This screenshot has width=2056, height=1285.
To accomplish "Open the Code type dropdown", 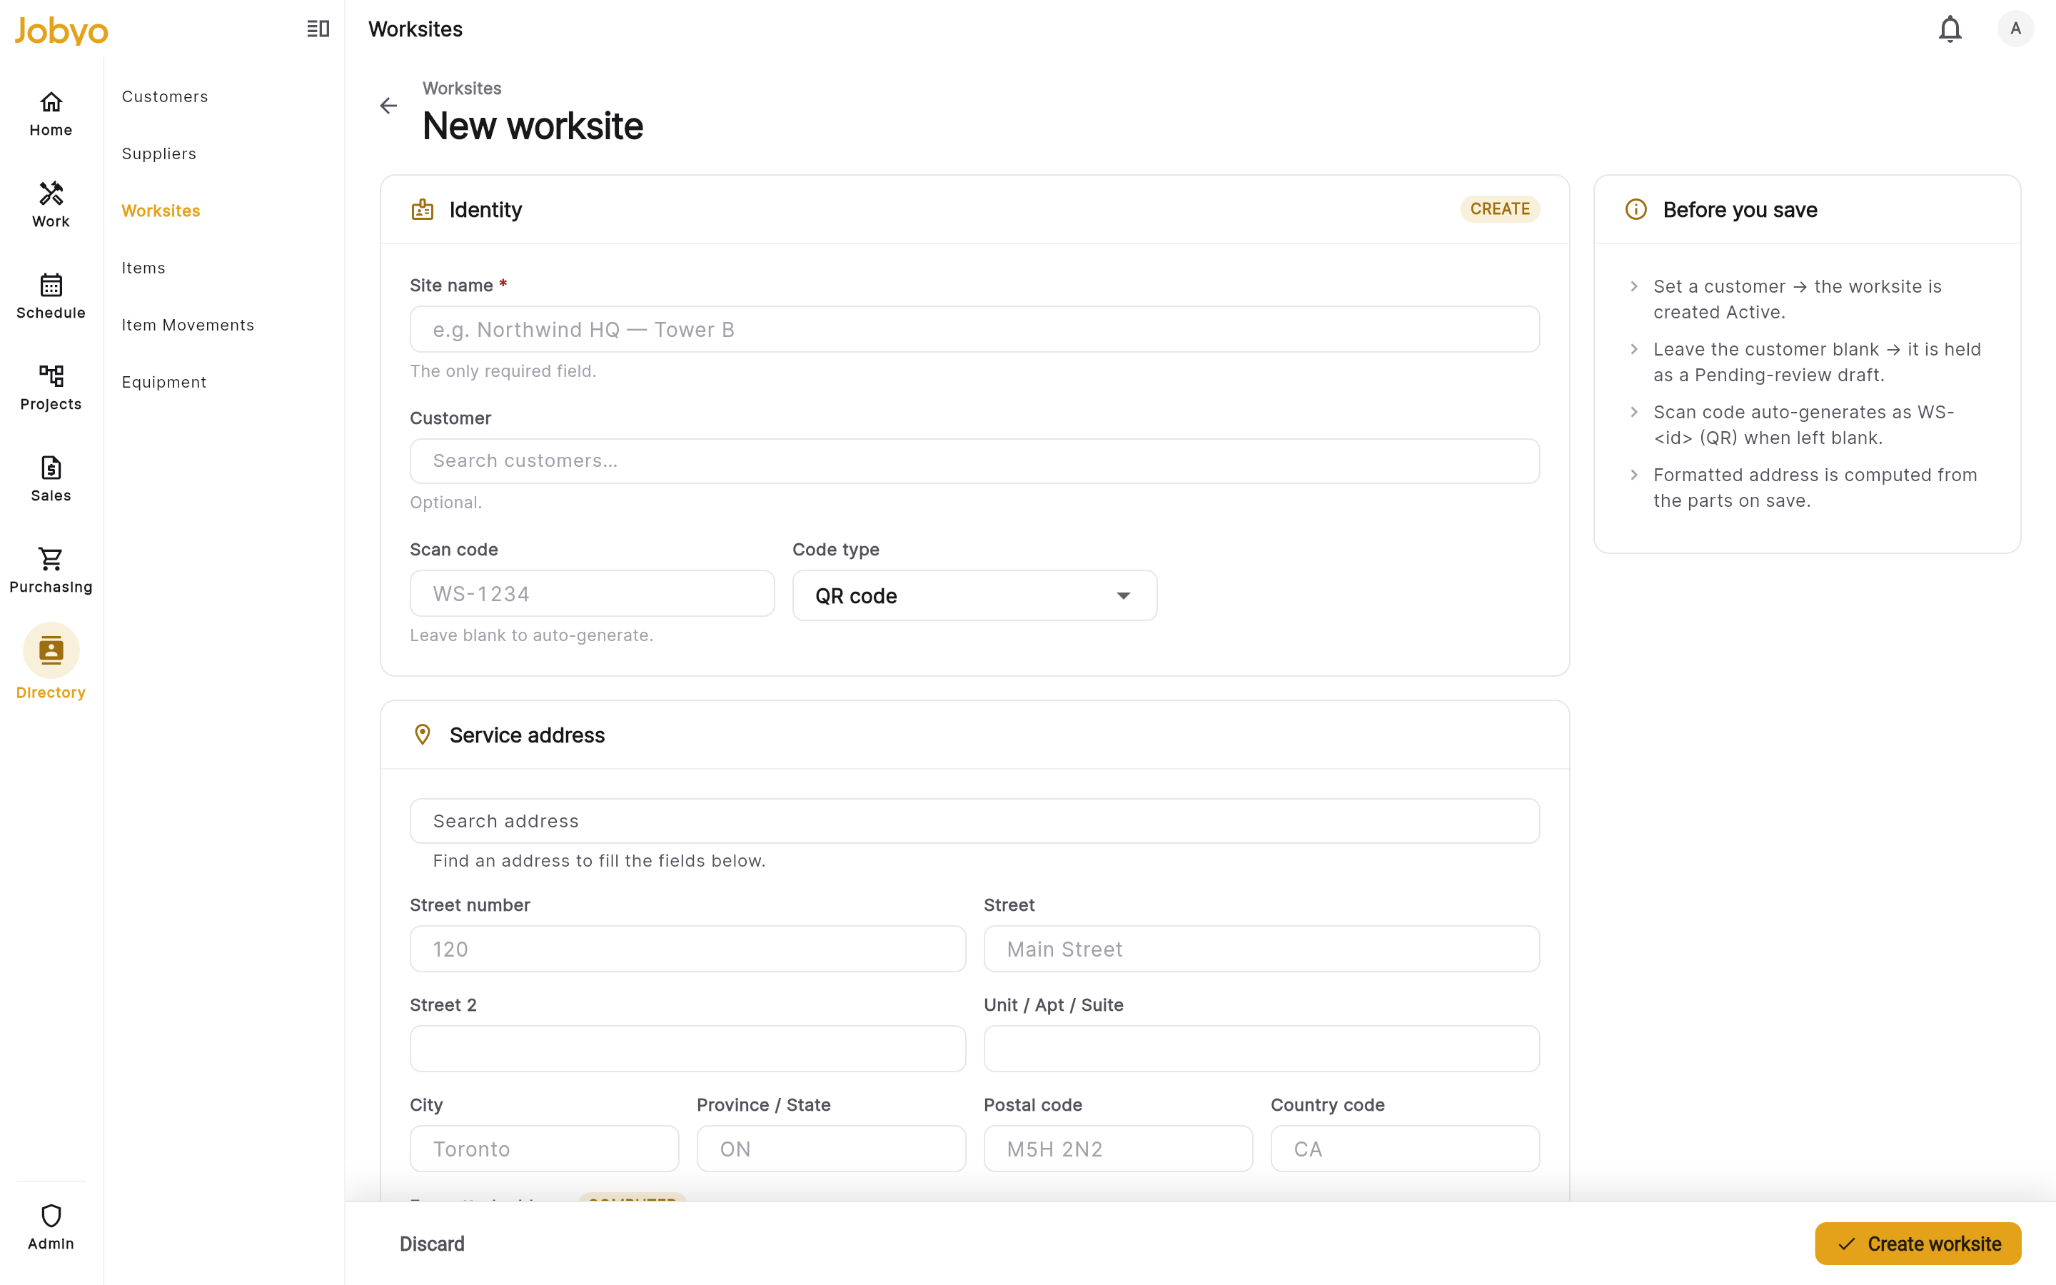I will (974, 596).
